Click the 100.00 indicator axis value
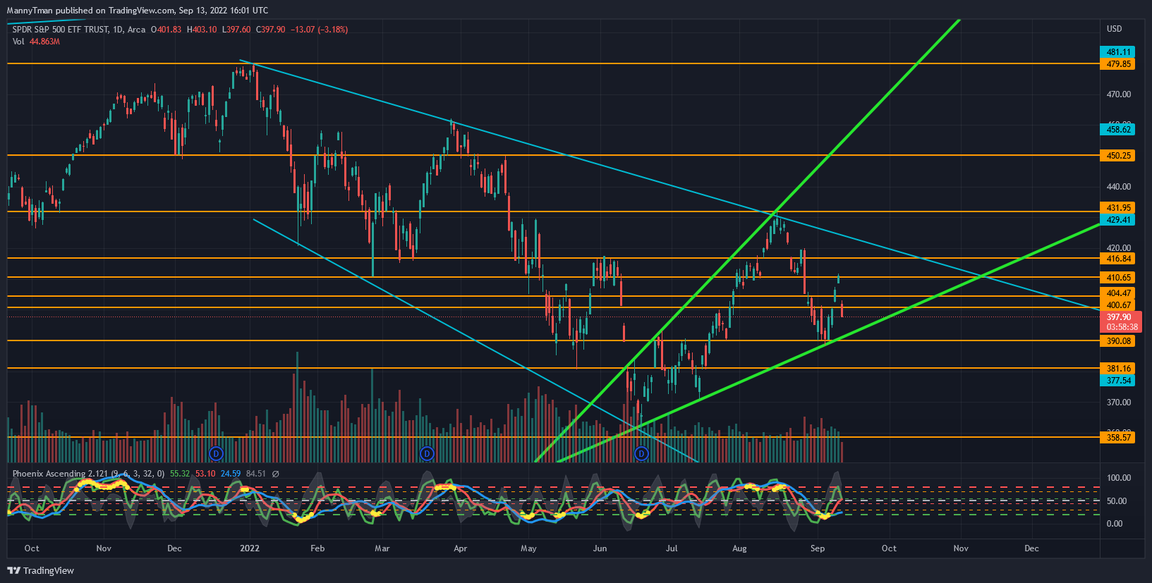1152x583 pixels. pyautogui.click(x=1119, y=478)
